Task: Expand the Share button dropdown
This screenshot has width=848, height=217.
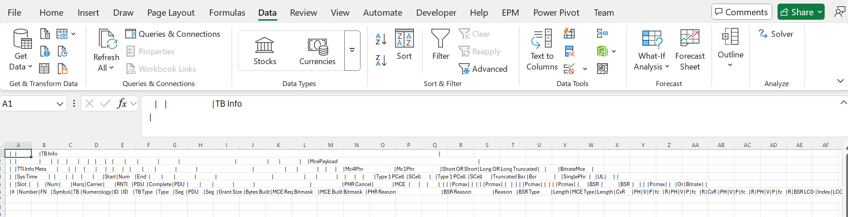Action: click(x=820, y=13)
